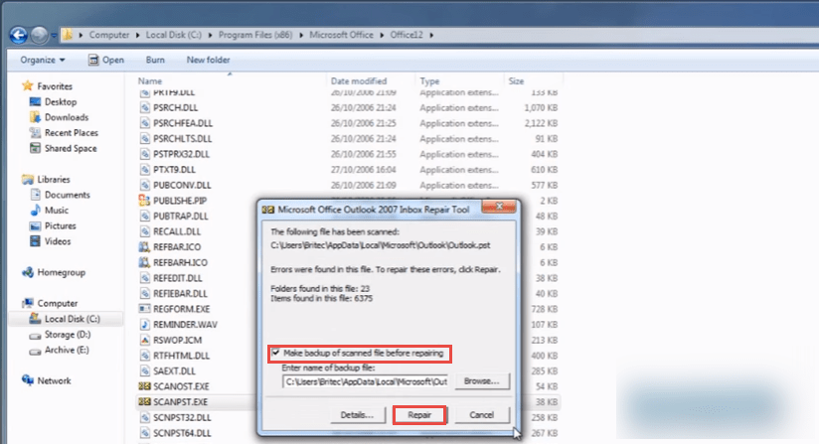Click the backup file name field
The height and width of the screenshot is (444, 819).
tap(366, 381)
